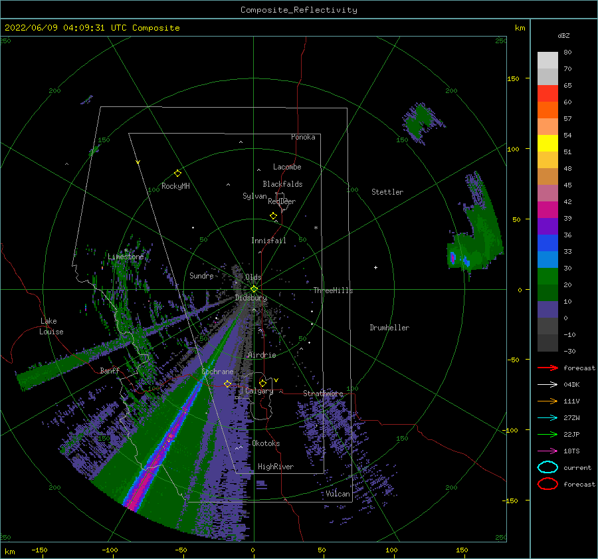Screen dimensions: 598x559
Task: Click the RedDeer label
Action: 282,201
